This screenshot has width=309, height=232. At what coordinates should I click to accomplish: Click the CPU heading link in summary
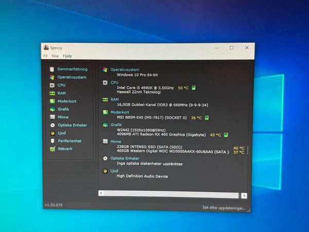[x=114, y=82]
